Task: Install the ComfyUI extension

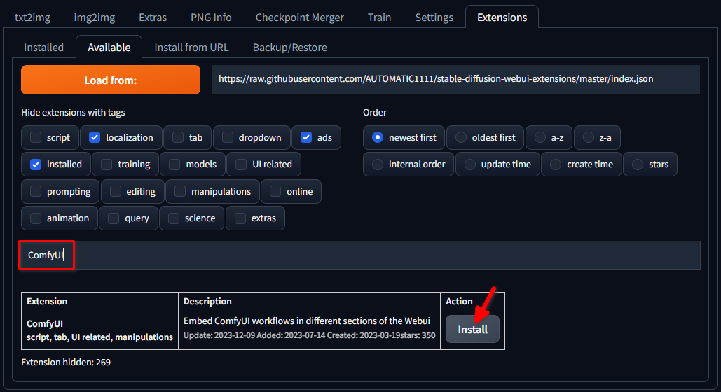Action: click(472, 329)
